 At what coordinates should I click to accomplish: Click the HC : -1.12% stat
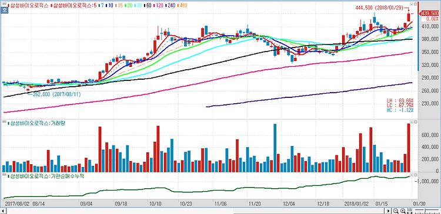pos(400,110)
